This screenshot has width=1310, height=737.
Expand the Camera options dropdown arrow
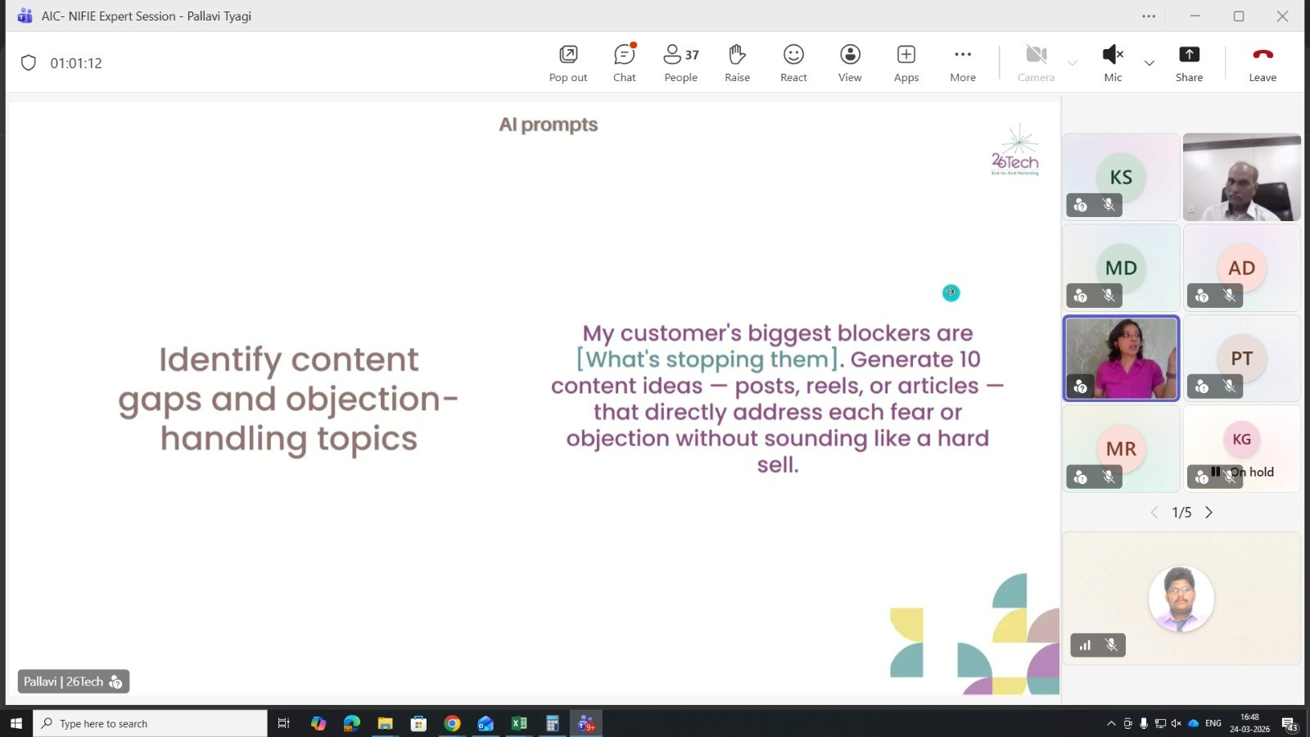click(x=1073, y=63)
